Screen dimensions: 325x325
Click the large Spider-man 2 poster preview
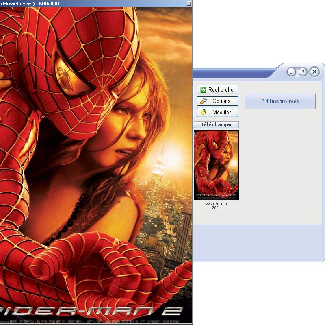(96, 166)
